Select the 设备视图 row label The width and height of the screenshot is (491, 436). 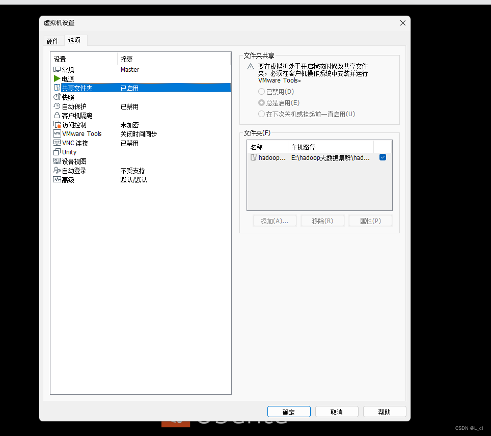point(74,161)
